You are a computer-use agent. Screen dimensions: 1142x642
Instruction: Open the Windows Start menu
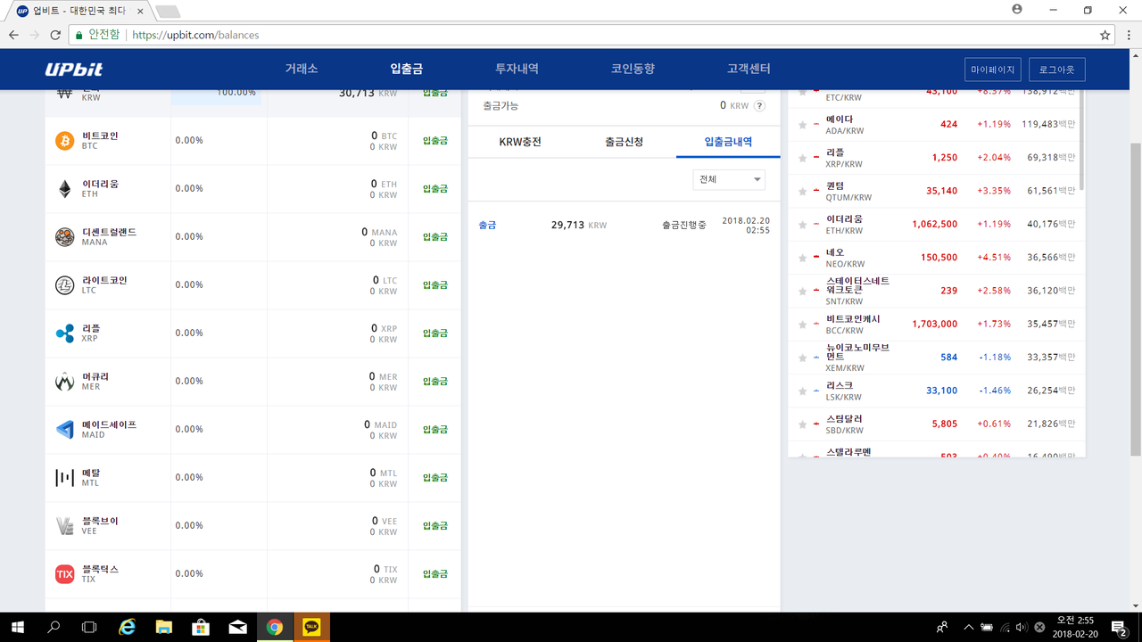pyautogui.click(x=18, y=627)
